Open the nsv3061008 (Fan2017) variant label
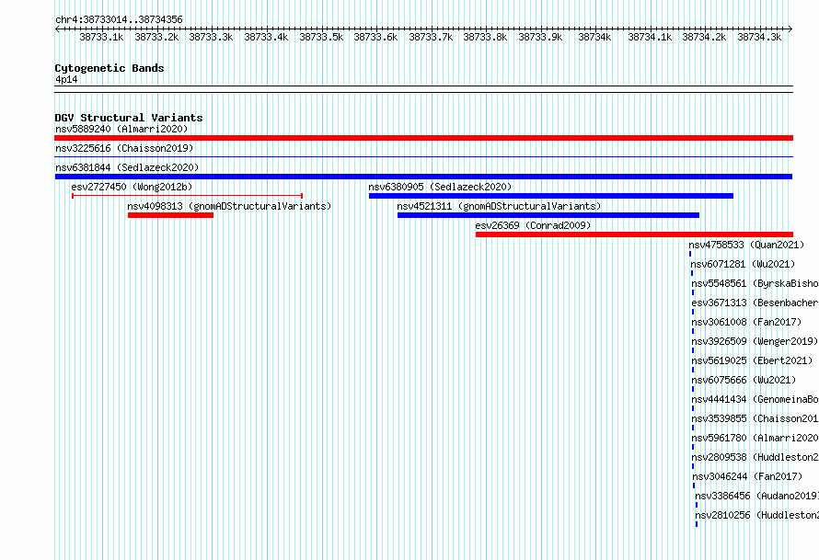This screenshot has width=819, height=560. pyautogui.click(x=746, y=322)
